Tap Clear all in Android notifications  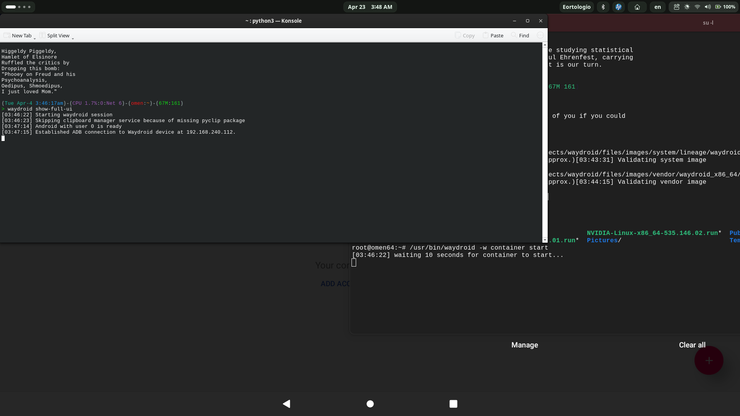coord(692,345)
